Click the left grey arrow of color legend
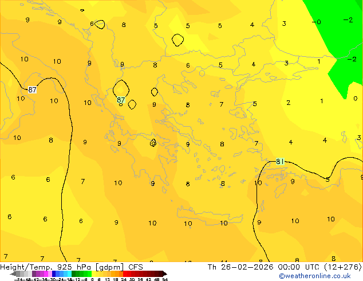363x281 pixels. 13,274
